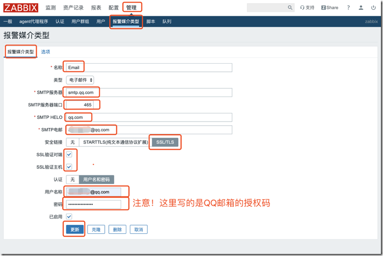Toggle the 已启用 checkbox

(x=69, y=217)
